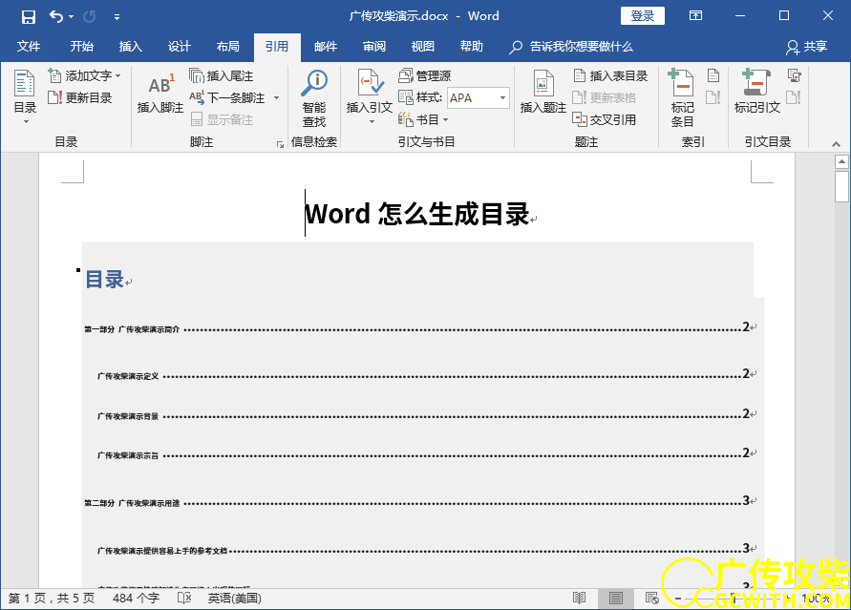Open the 文件 menu tab
This screenshot has height=610, width=851.
tap(29, 47)
